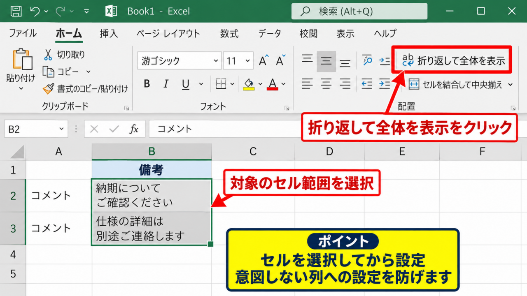Increase font size with large A icon
527x296 pixels.
tap(263, 61)
